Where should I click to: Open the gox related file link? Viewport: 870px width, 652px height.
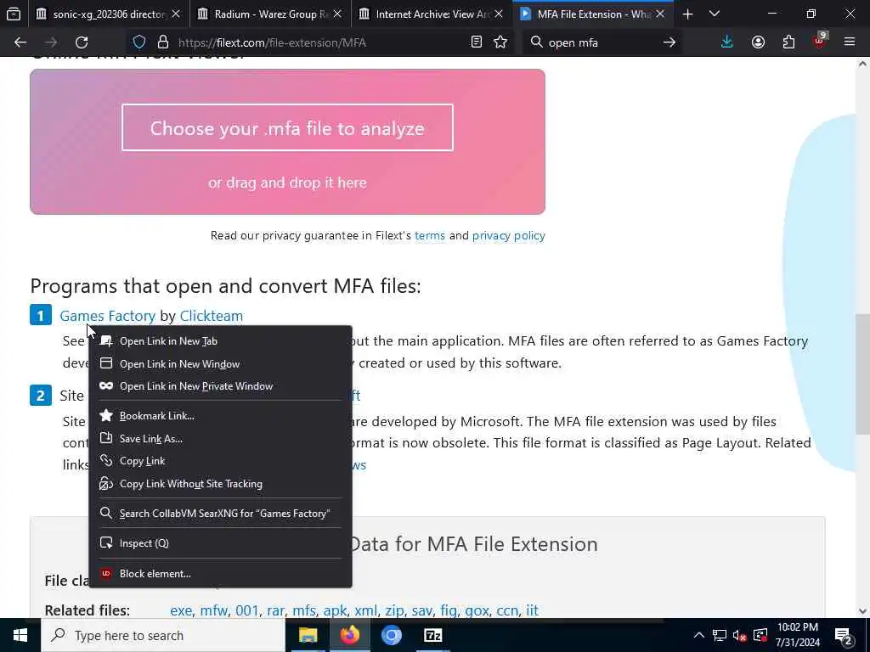click(x=477, y=610)
